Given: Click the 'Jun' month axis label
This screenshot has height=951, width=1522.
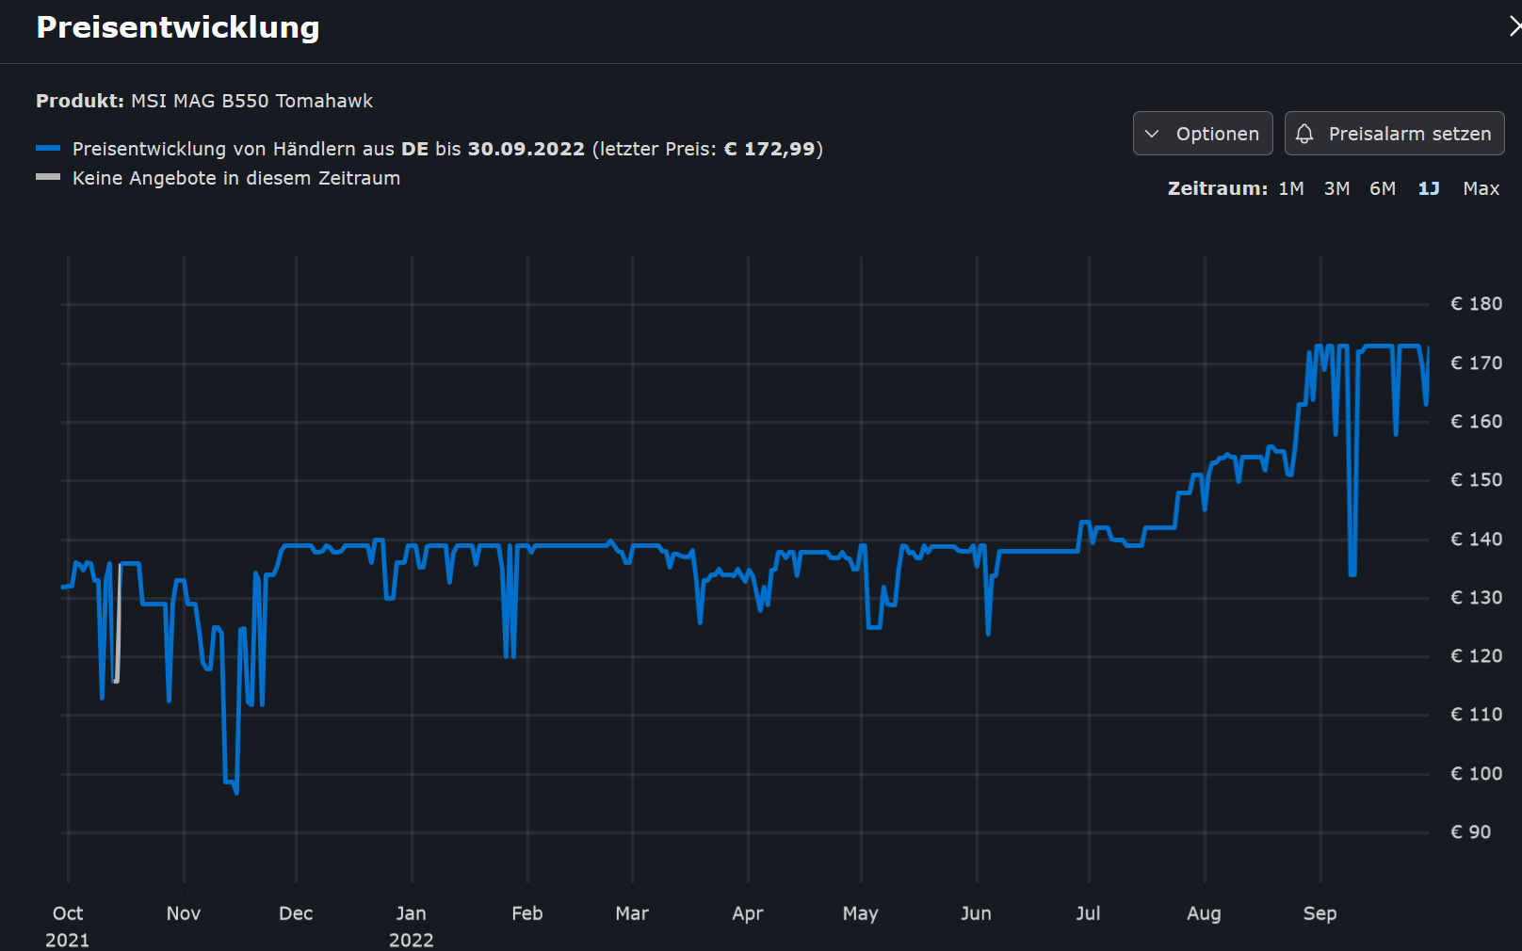Looking at the screenshot, I should pyautogui.click(x=977, y=913).
